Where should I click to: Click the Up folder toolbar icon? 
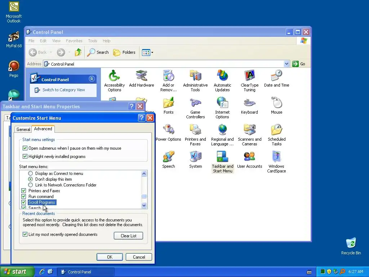78,52
